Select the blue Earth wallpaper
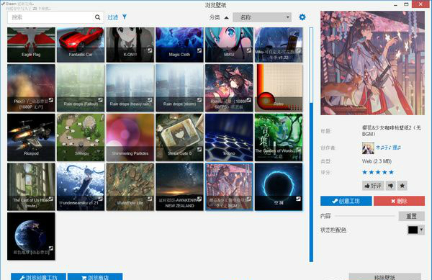Image resolution: width=432 pixels, height=280 pixels. (31, 236)
